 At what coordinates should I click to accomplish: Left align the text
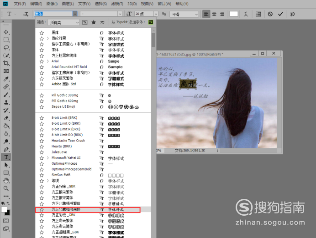206,14
